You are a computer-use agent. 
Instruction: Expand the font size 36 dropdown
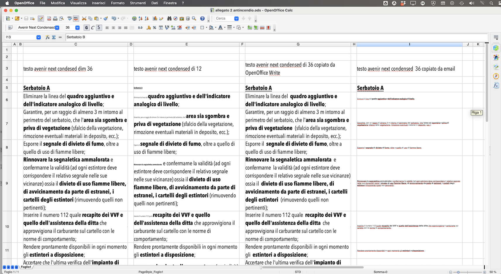pos(78,27)
